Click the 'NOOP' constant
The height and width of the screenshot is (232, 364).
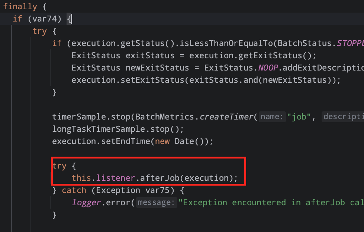coord(268,68)
